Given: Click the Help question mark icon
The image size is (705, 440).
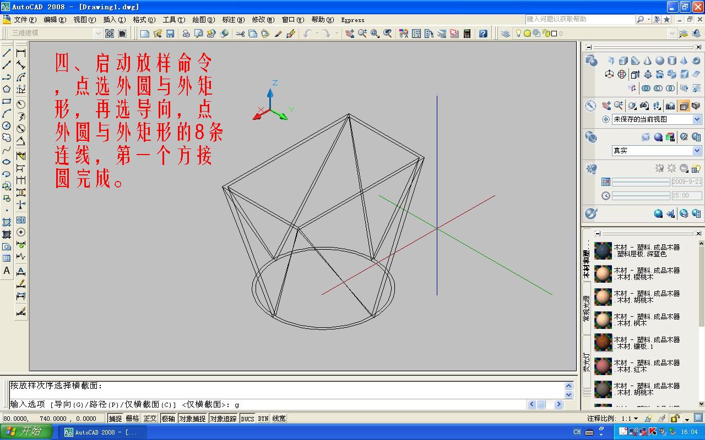Looking at the screenshot, I should (x=483, y=34).
